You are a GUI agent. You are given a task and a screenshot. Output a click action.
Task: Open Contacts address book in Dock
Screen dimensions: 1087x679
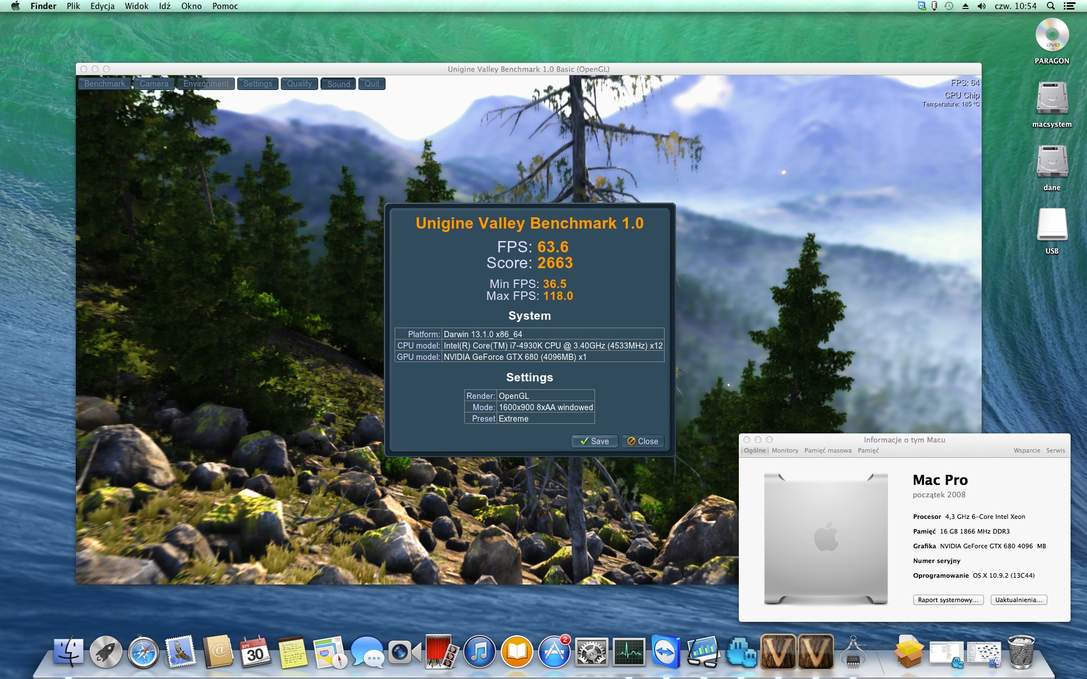(x=218, y=652)
